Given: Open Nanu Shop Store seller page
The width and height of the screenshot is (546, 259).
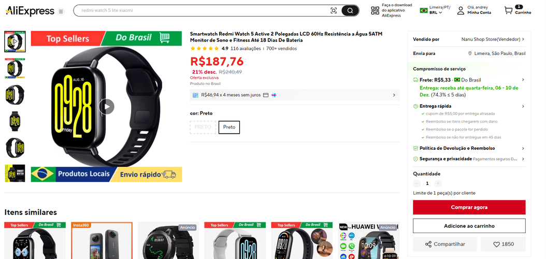Looking at the screenshot, I should [x=493, y=39].
